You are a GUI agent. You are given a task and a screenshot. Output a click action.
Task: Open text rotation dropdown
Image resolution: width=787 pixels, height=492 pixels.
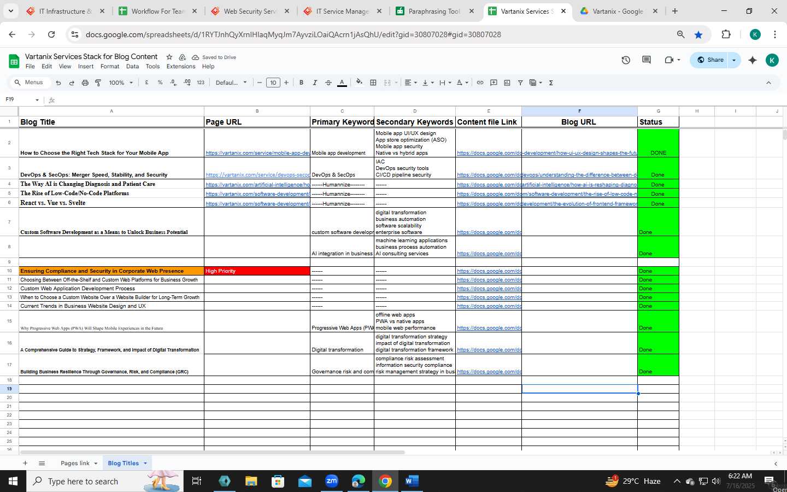pyautogui.click(x=462, y=83)
